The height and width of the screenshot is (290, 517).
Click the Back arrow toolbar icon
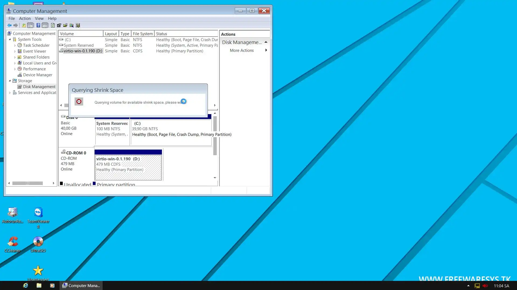pyautogui.click(x=9, y=25)
